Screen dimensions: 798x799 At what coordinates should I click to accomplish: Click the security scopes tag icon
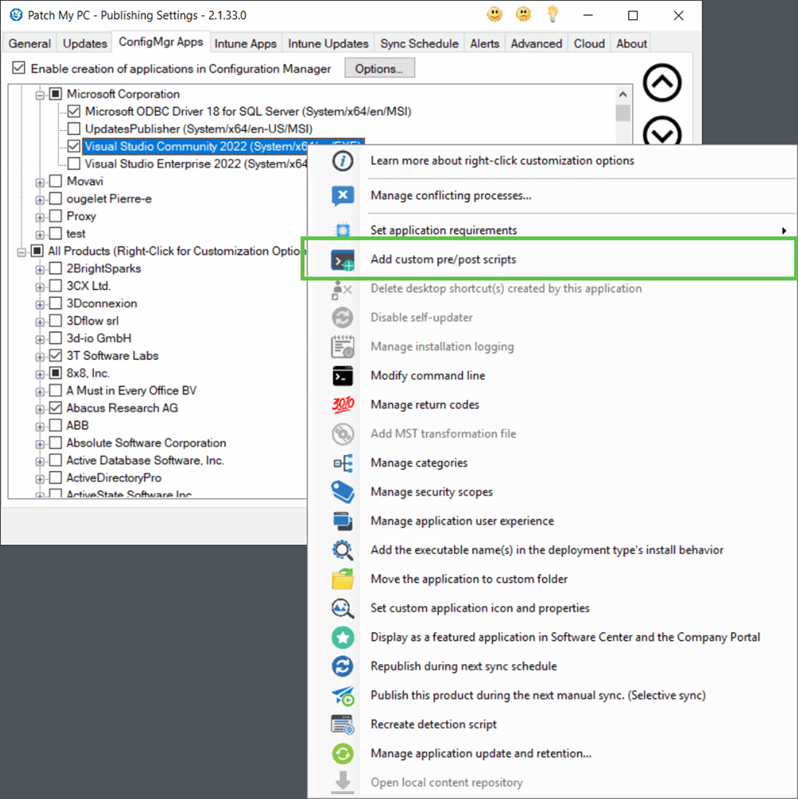point(342,492)
